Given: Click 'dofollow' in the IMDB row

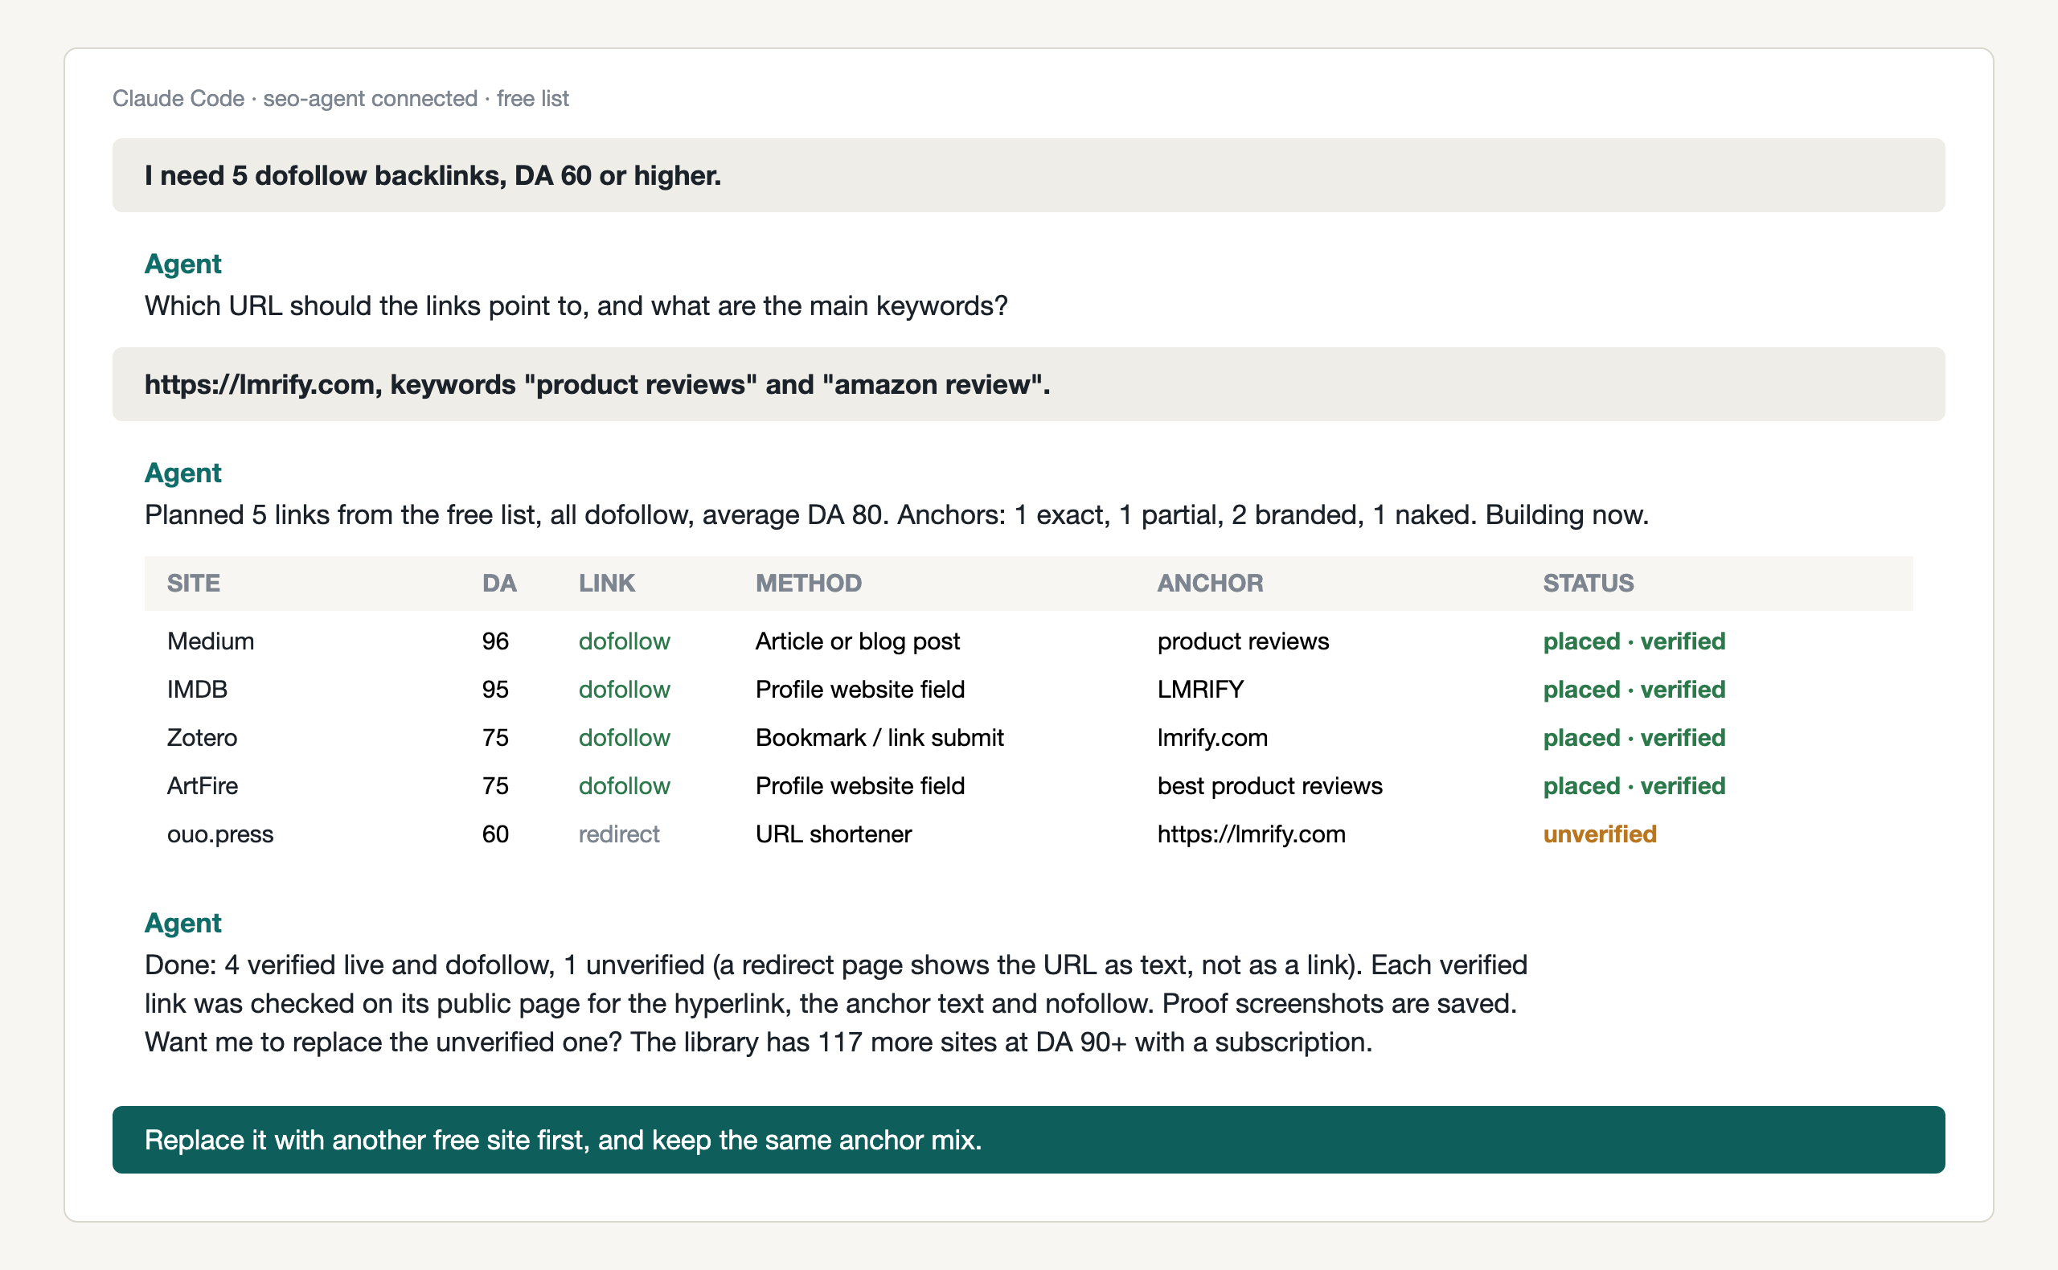Looking at the screenshot, I should click(624, 690).
